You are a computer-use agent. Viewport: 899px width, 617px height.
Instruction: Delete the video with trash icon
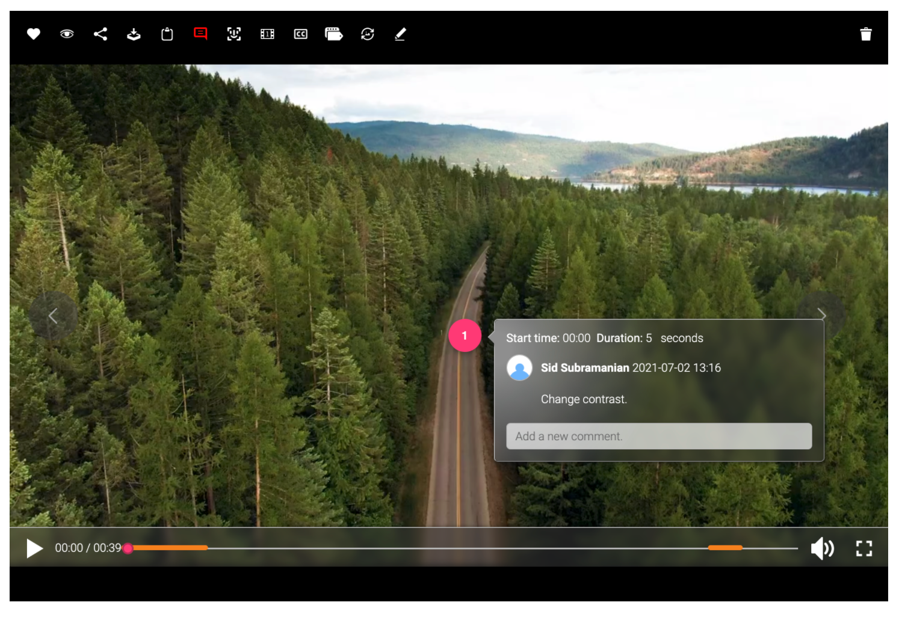(866, 34)
